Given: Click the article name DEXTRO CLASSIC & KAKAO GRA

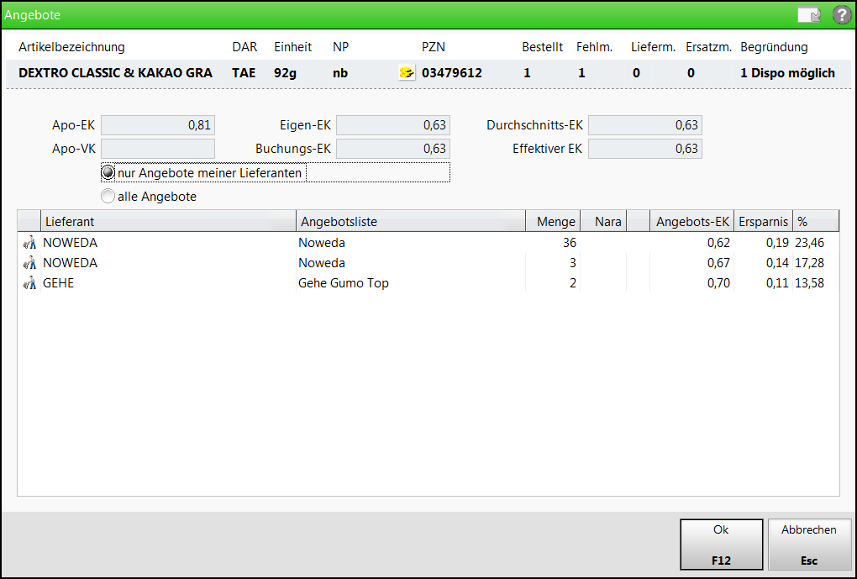Looking at the screenshot, I should tap(115, 73).
